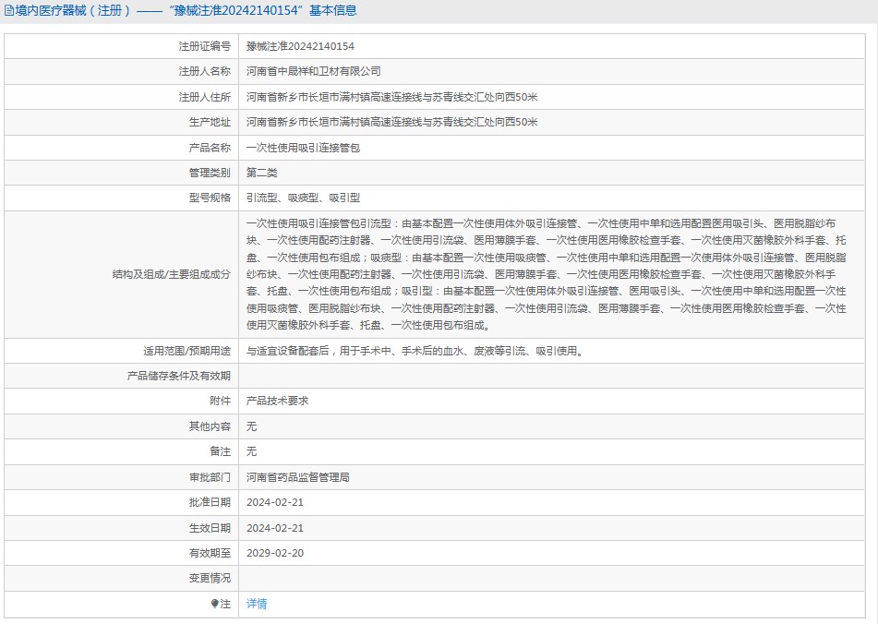Click the 有效期至 date 2029-02-20
This screenshot has width=878, height=624.
pos(275,552)
